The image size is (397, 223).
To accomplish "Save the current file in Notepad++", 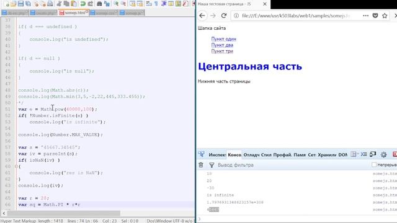I will click(20, 4).
